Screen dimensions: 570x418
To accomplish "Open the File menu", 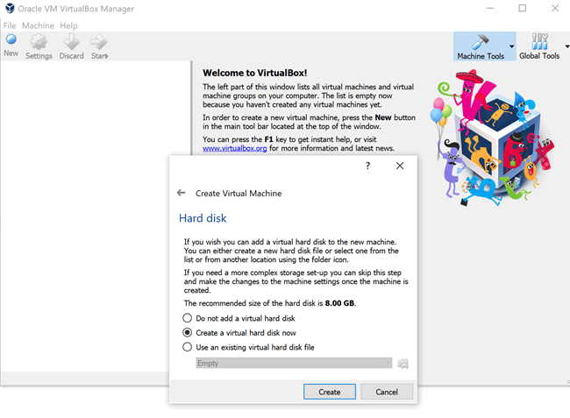I will (10, 25).
